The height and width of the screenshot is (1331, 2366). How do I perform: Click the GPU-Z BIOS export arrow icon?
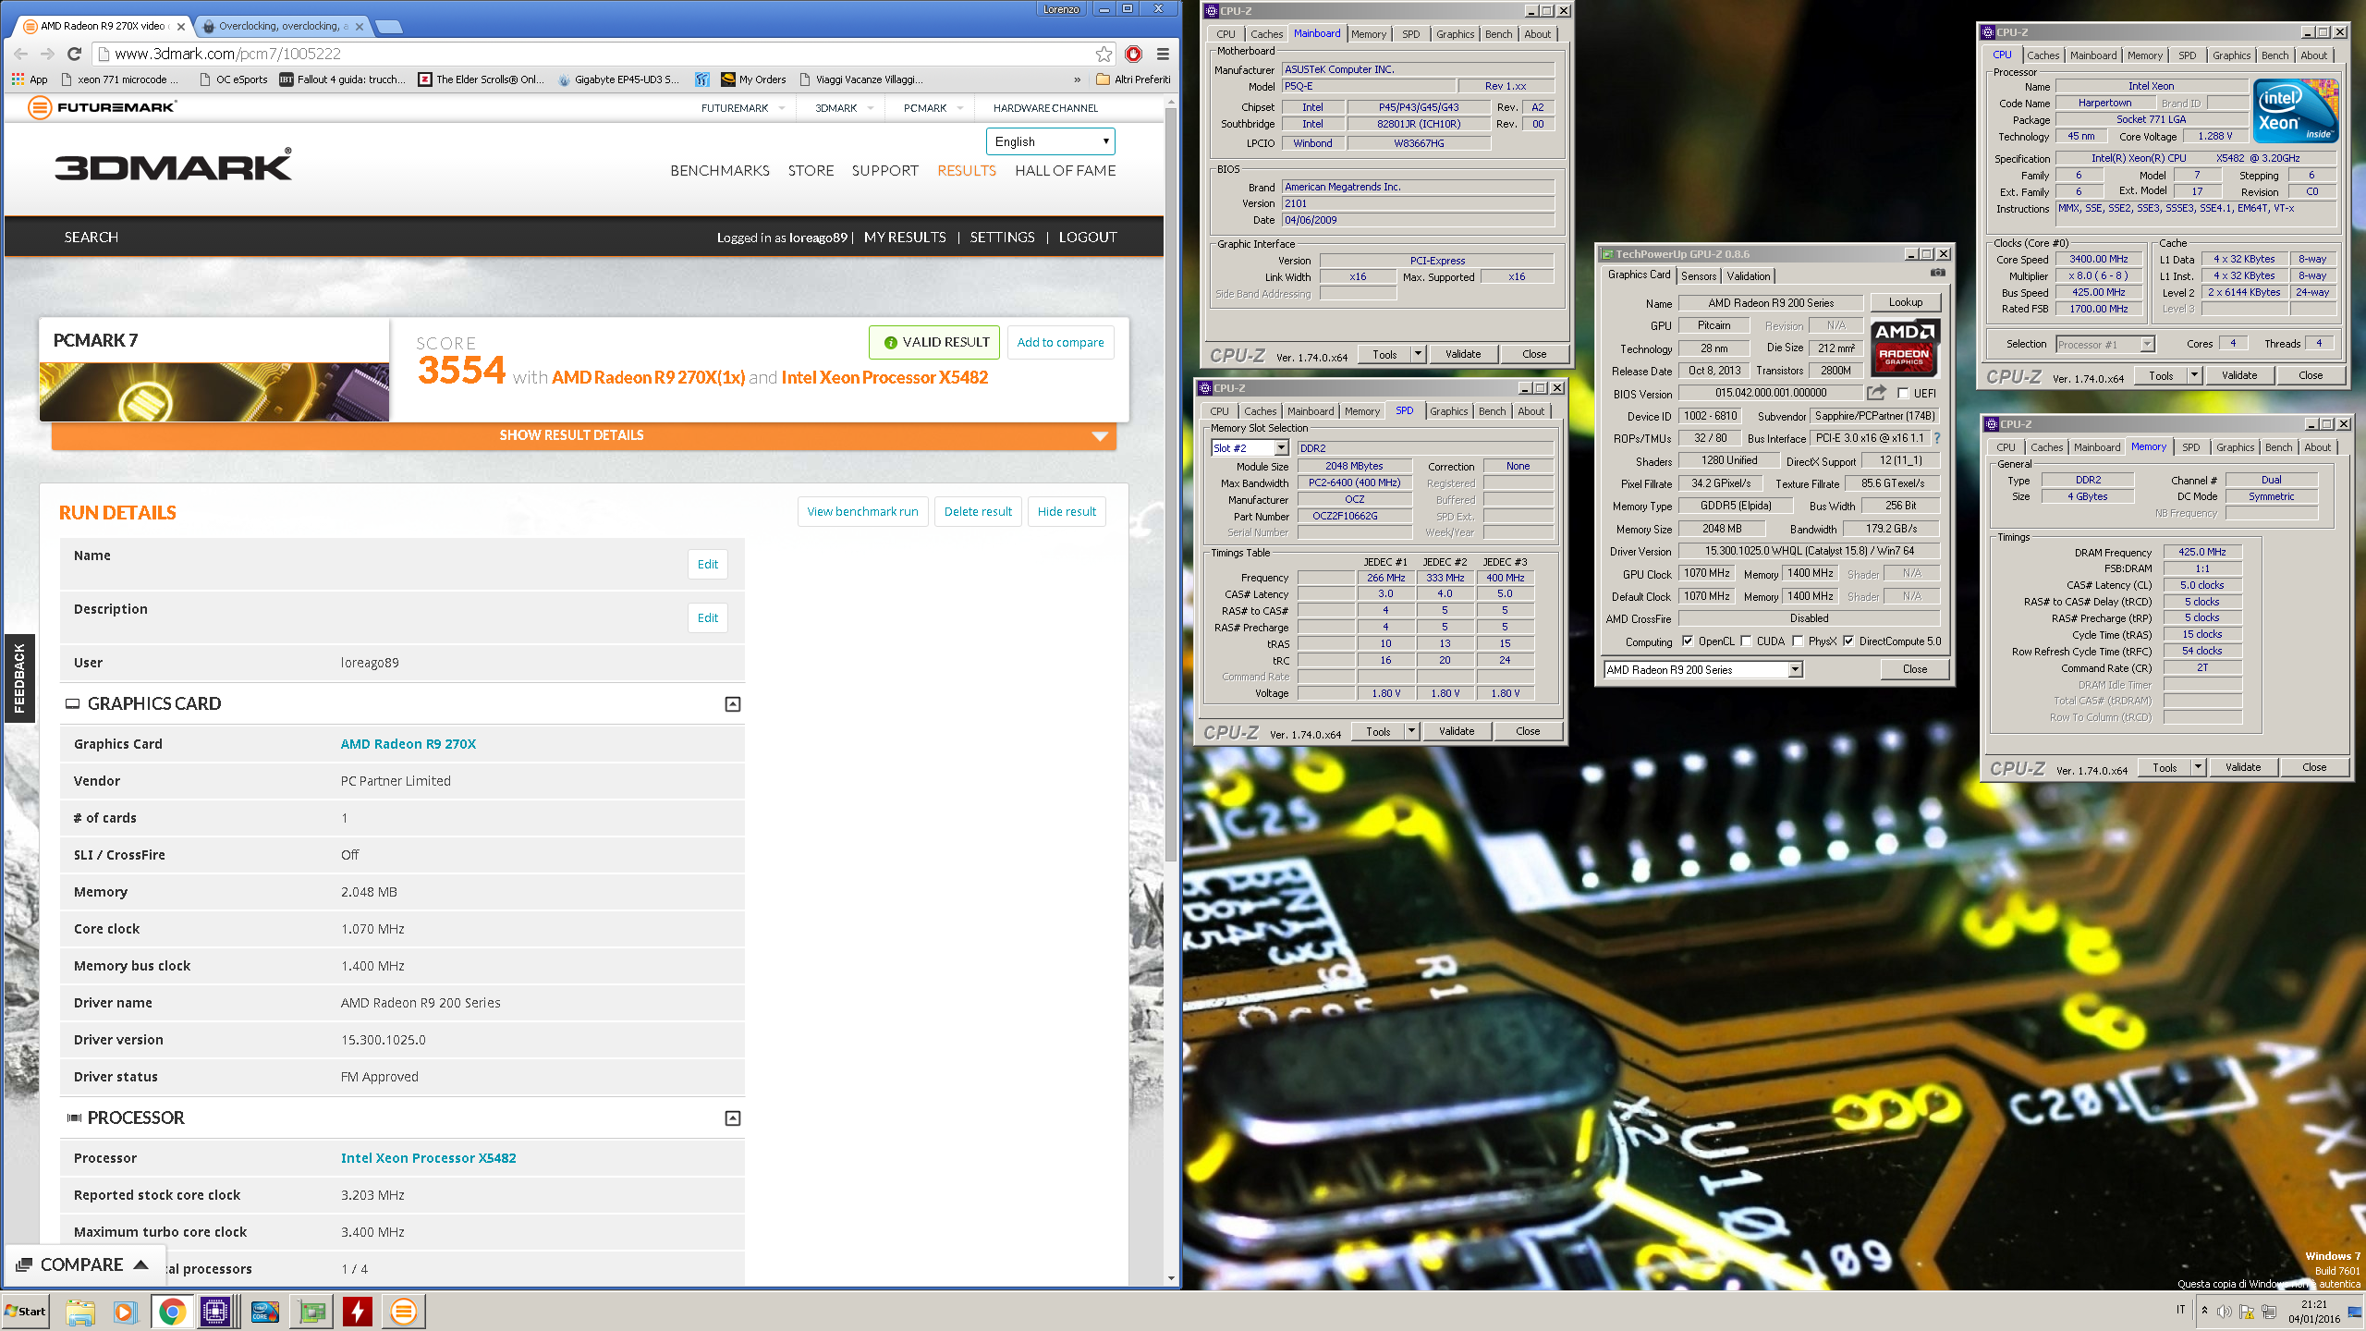click(x=1876, y=393)
